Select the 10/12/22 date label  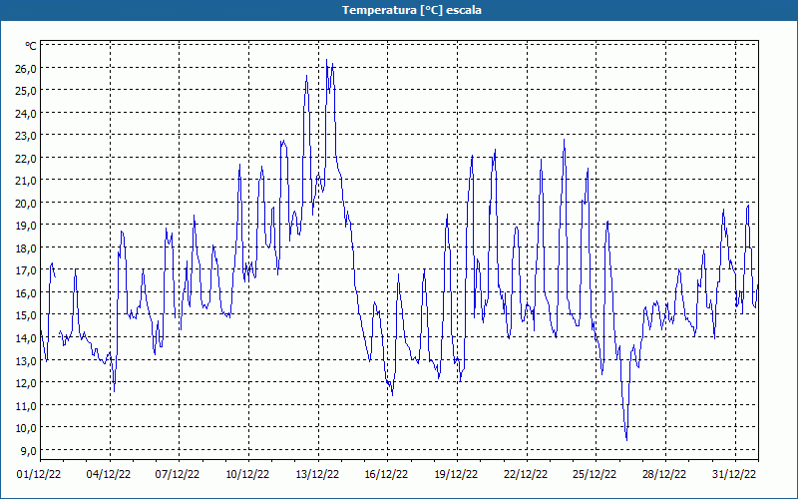click(247, 474)
